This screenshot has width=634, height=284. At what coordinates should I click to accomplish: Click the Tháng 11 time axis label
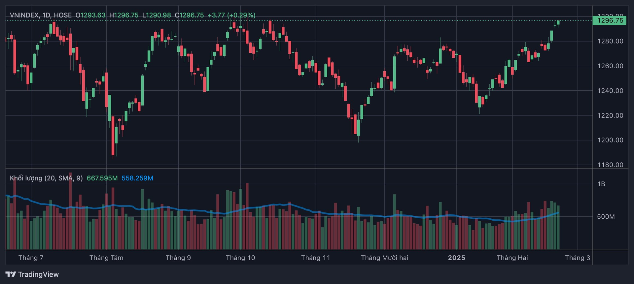point(316,258)
